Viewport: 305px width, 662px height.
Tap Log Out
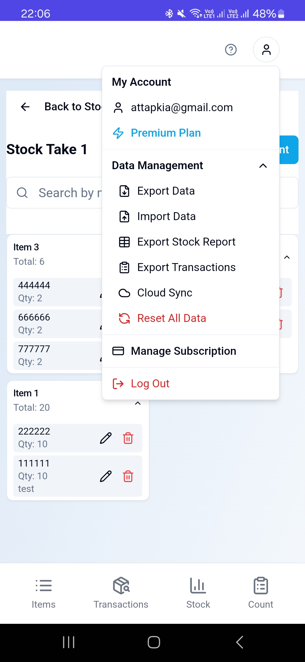[x=150, y=384]
